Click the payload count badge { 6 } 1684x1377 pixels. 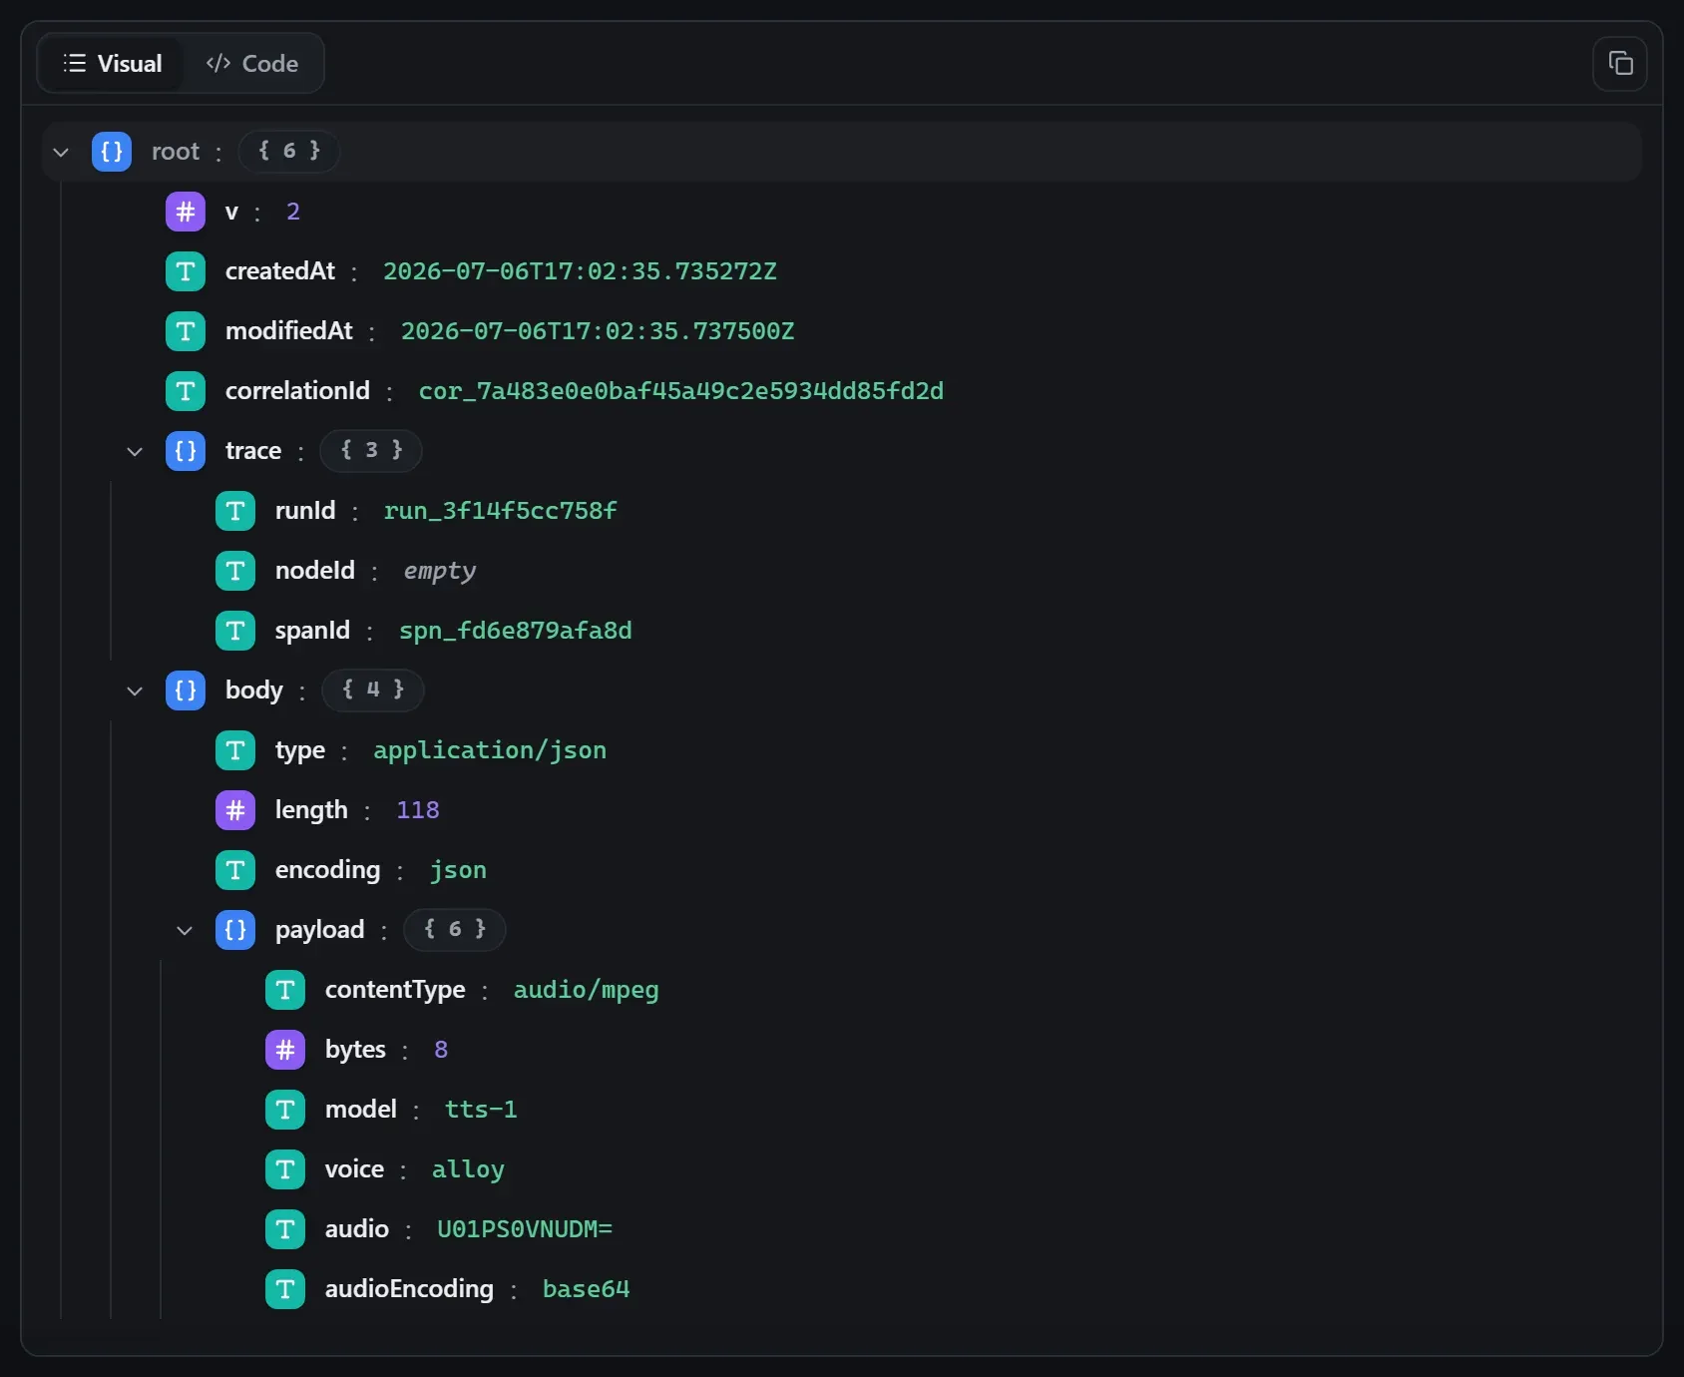coord(455,929)
